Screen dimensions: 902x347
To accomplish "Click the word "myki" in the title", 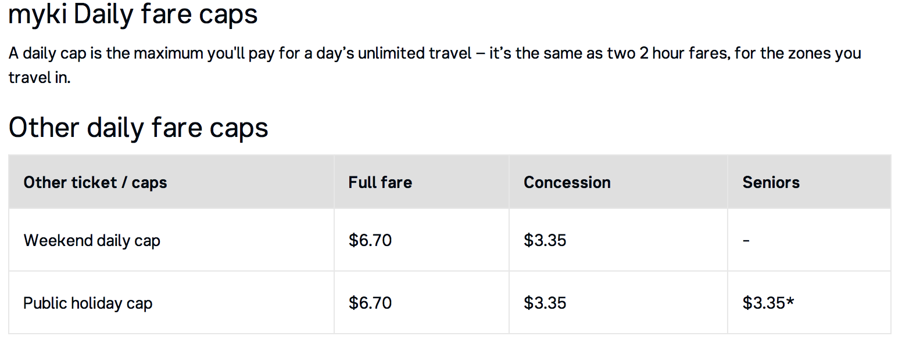I will [37, 14].
